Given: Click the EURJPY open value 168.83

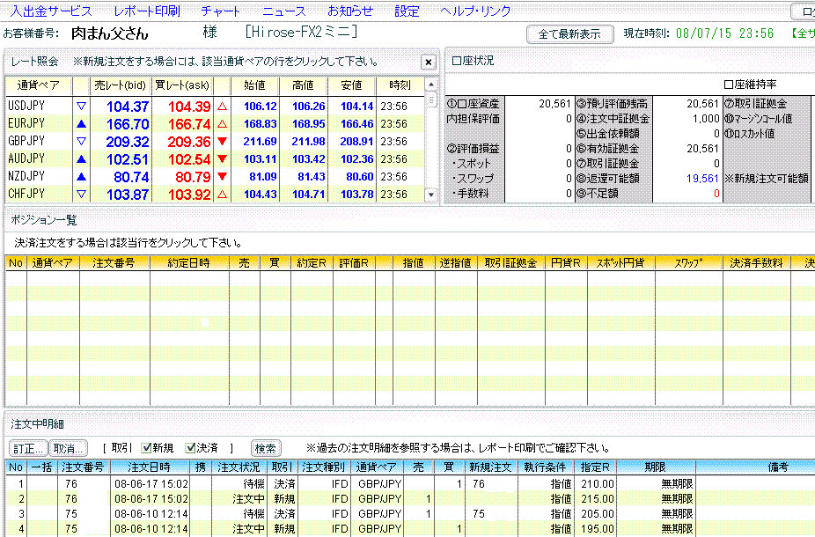Looking at the screenshot, I should click(x=261, y=124).
